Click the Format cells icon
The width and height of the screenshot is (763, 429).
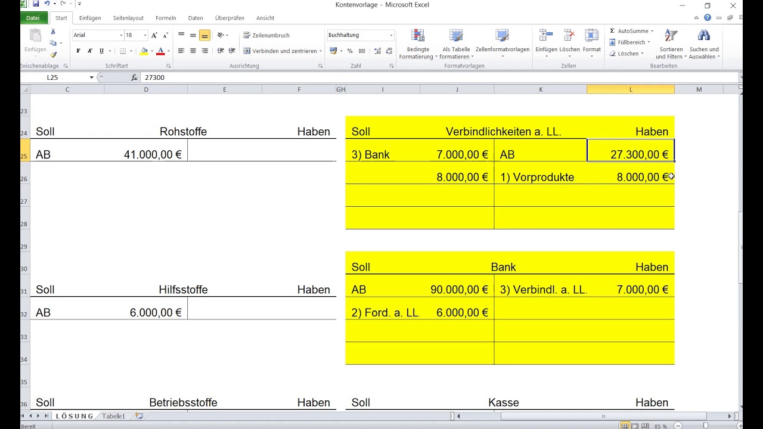point(591,36)
